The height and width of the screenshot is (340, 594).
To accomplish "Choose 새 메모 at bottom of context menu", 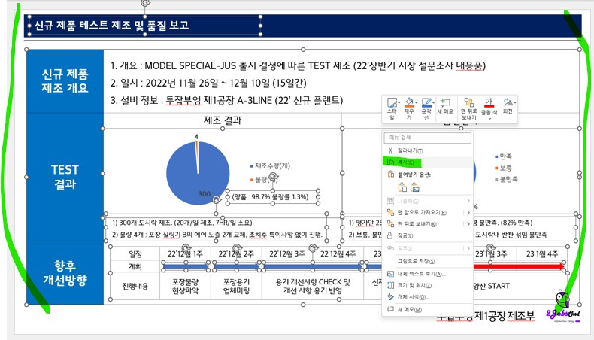I will pyautogui.click(x=428, y=310).
